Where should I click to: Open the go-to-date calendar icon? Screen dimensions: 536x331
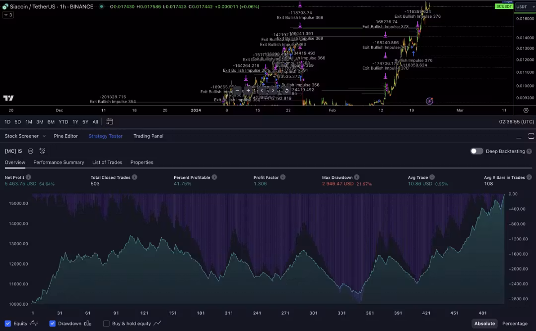pyautogui.click(x=110, y=121)
